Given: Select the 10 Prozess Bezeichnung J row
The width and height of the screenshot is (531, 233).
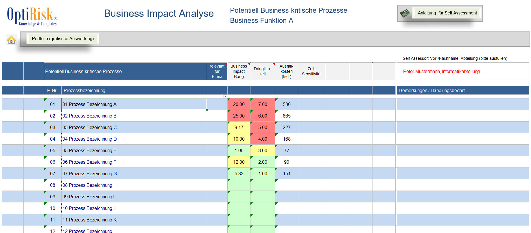Looking at the screenshot, I should point(89,208).
